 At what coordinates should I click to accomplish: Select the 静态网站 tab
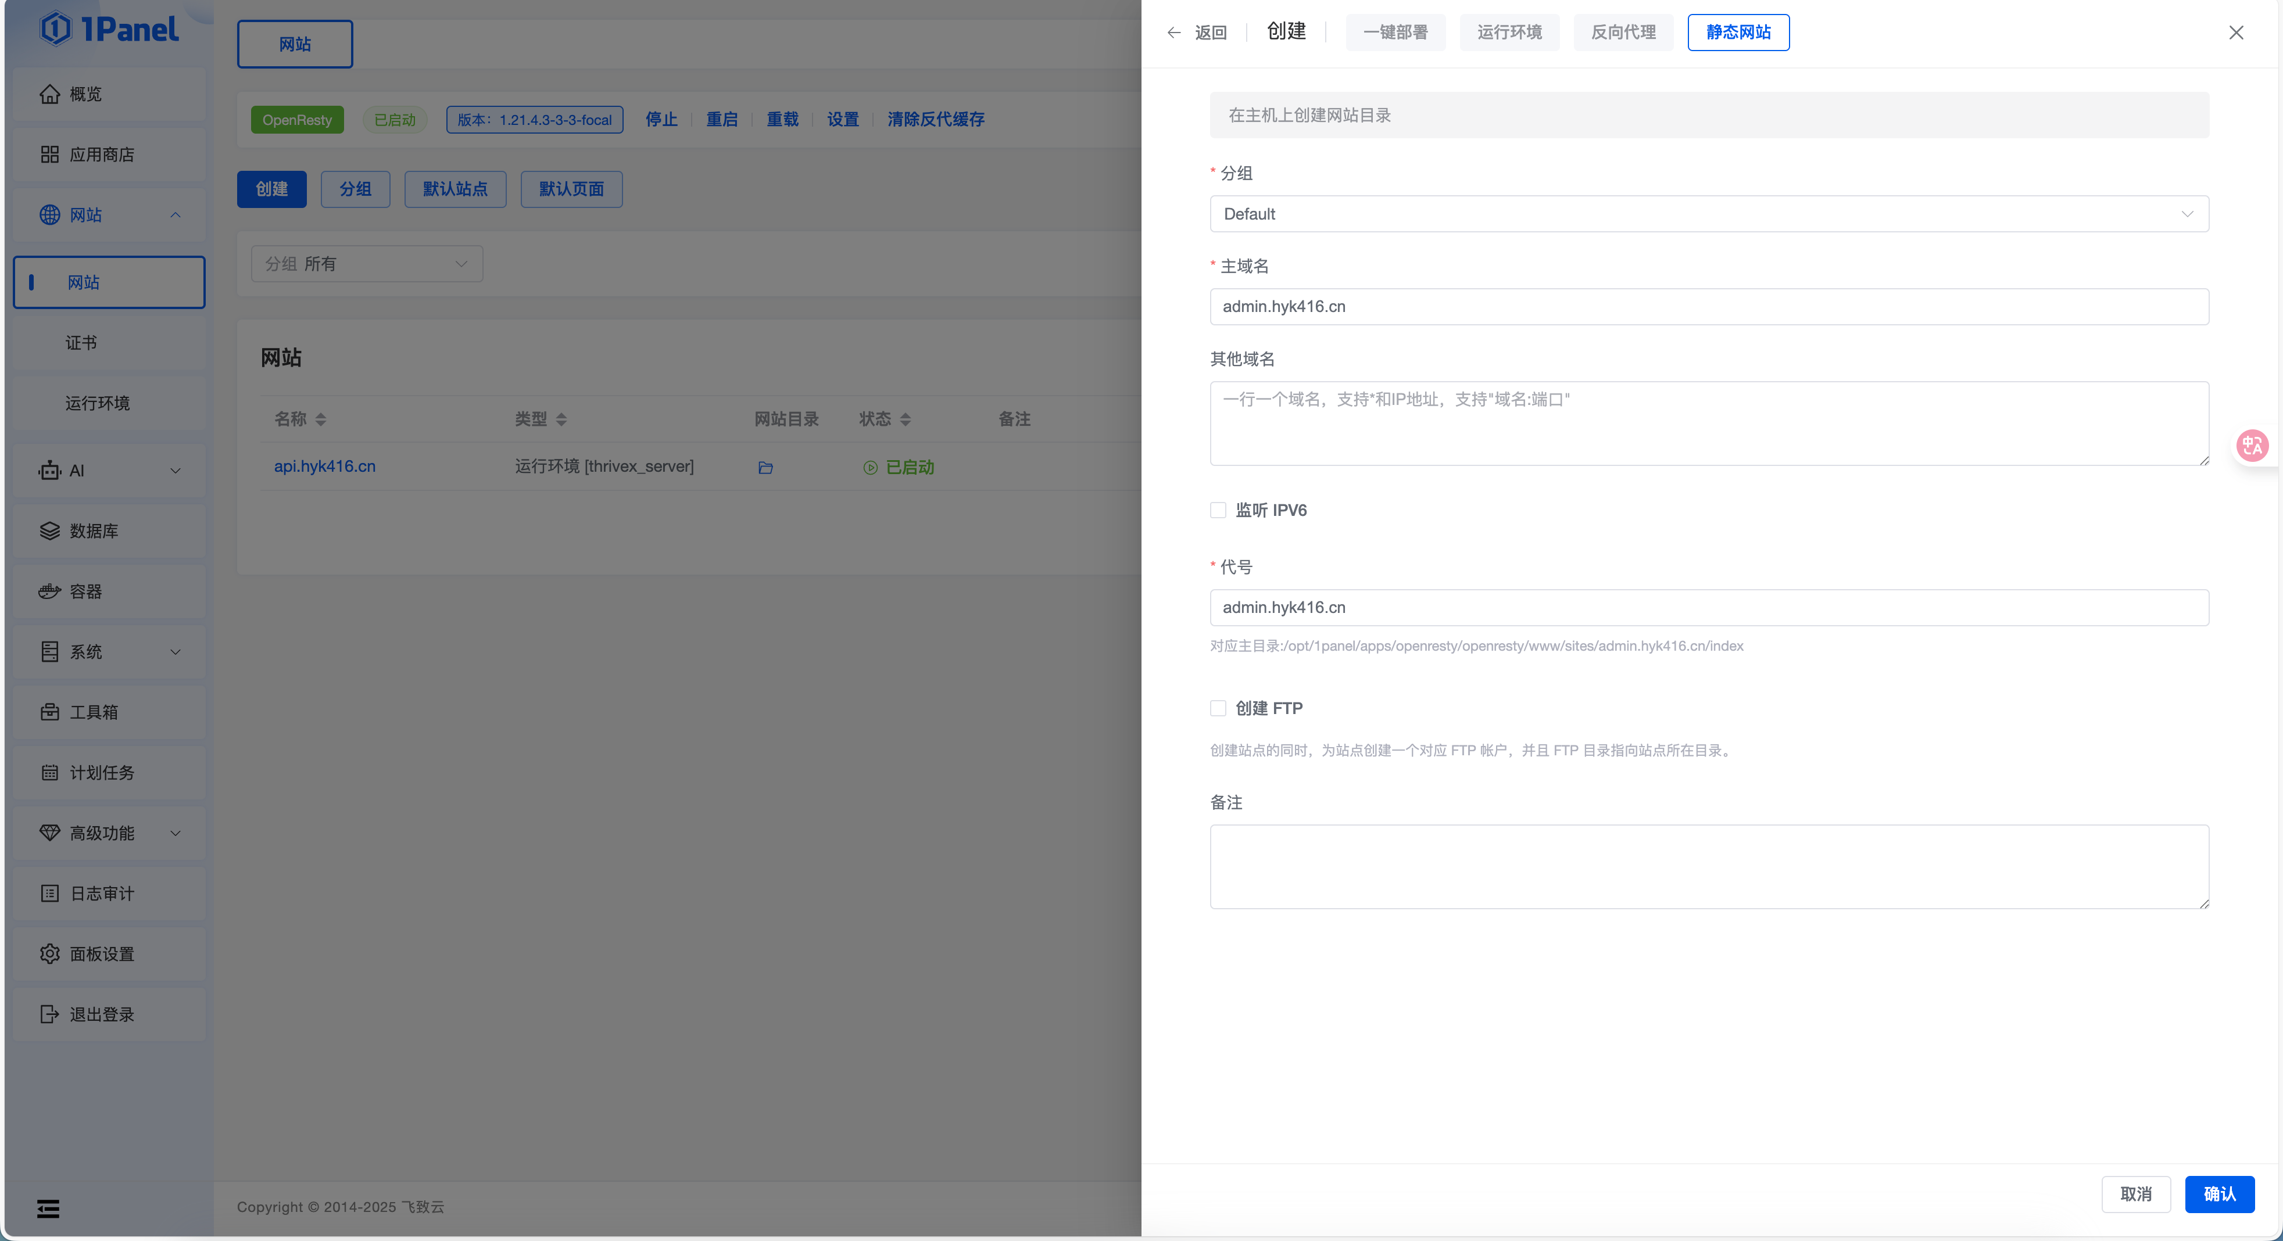[1738, 33]
